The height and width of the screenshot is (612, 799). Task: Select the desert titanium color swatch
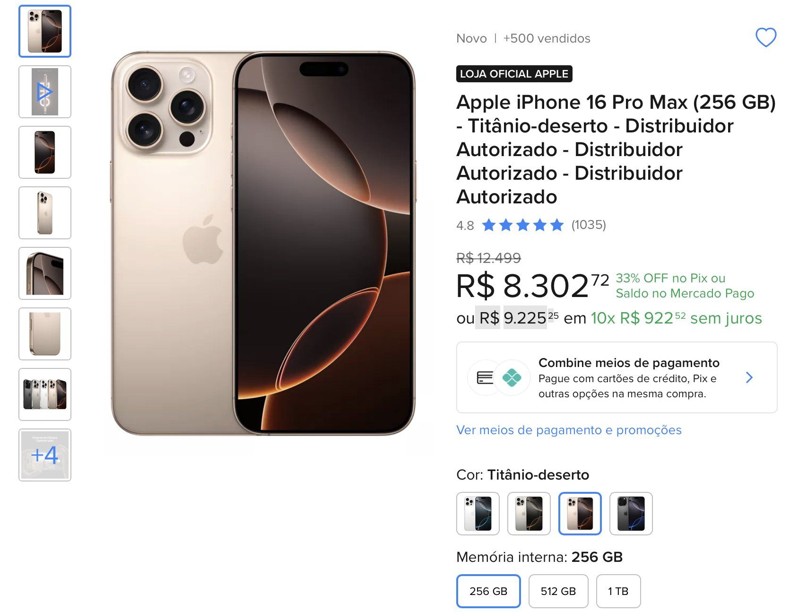580,514
